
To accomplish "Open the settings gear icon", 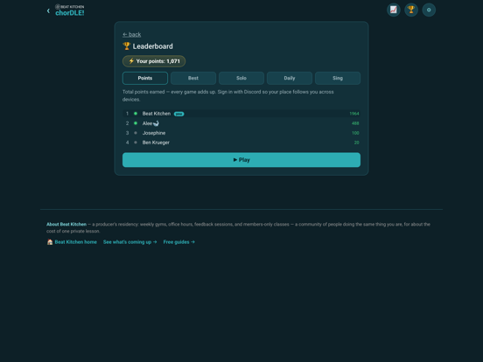I will point(429,10).
